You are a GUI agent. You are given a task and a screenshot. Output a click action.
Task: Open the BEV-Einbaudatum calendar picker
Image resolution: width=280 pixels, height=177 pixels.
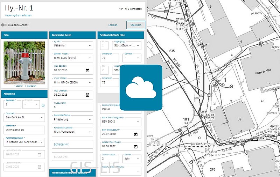(x=135, y=134)
